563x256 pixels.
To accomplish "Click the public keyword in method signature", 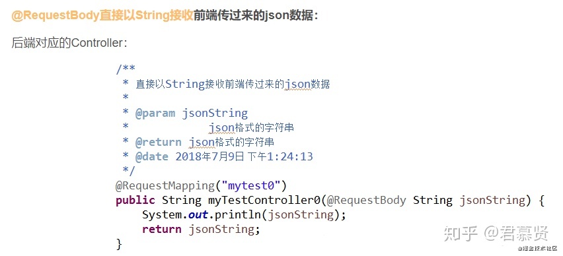I will (x=135, y=200).
